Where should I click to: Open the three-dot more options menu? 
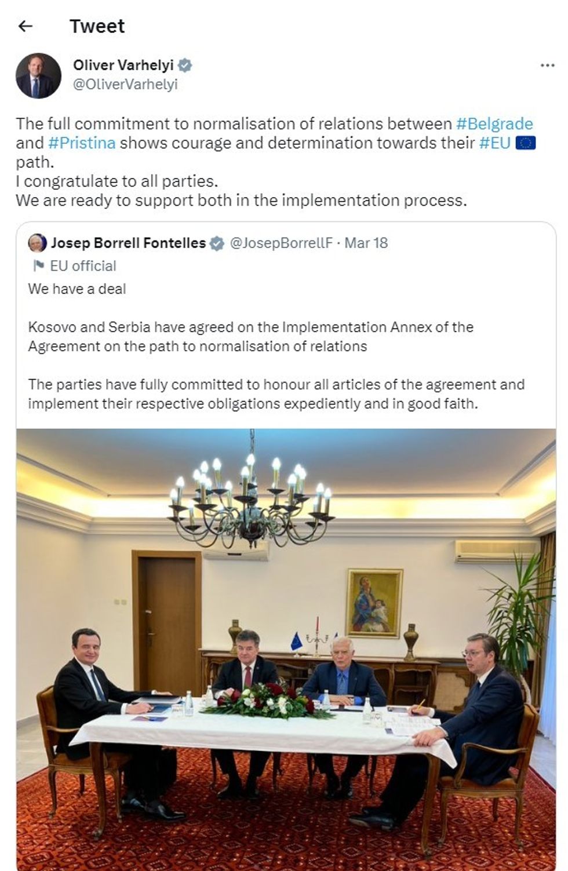547,65
